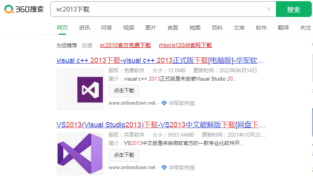
Task: Click the blue verified badge in VS2013 result
Action: [x=164, y=168]
